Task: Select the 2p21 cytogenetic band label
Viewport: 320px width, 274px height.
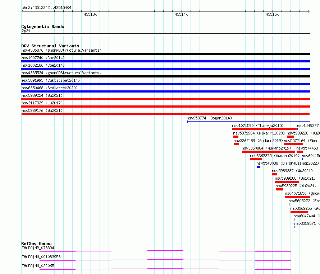Action: pos(26,31)
